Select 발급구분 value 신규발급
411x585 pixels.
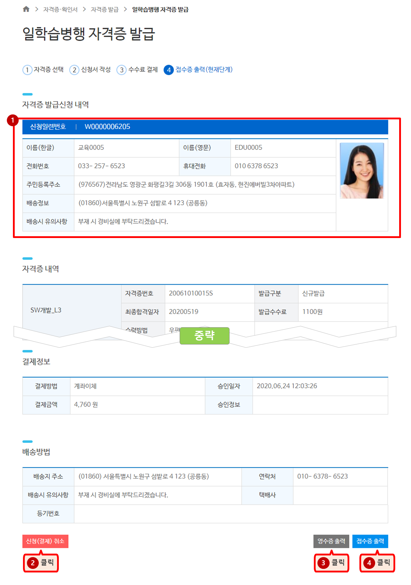(313, 293)
